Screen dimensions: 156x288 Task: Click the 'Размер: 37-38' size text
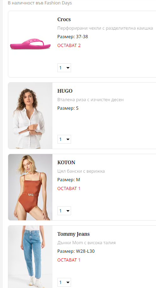click(73, 37)
